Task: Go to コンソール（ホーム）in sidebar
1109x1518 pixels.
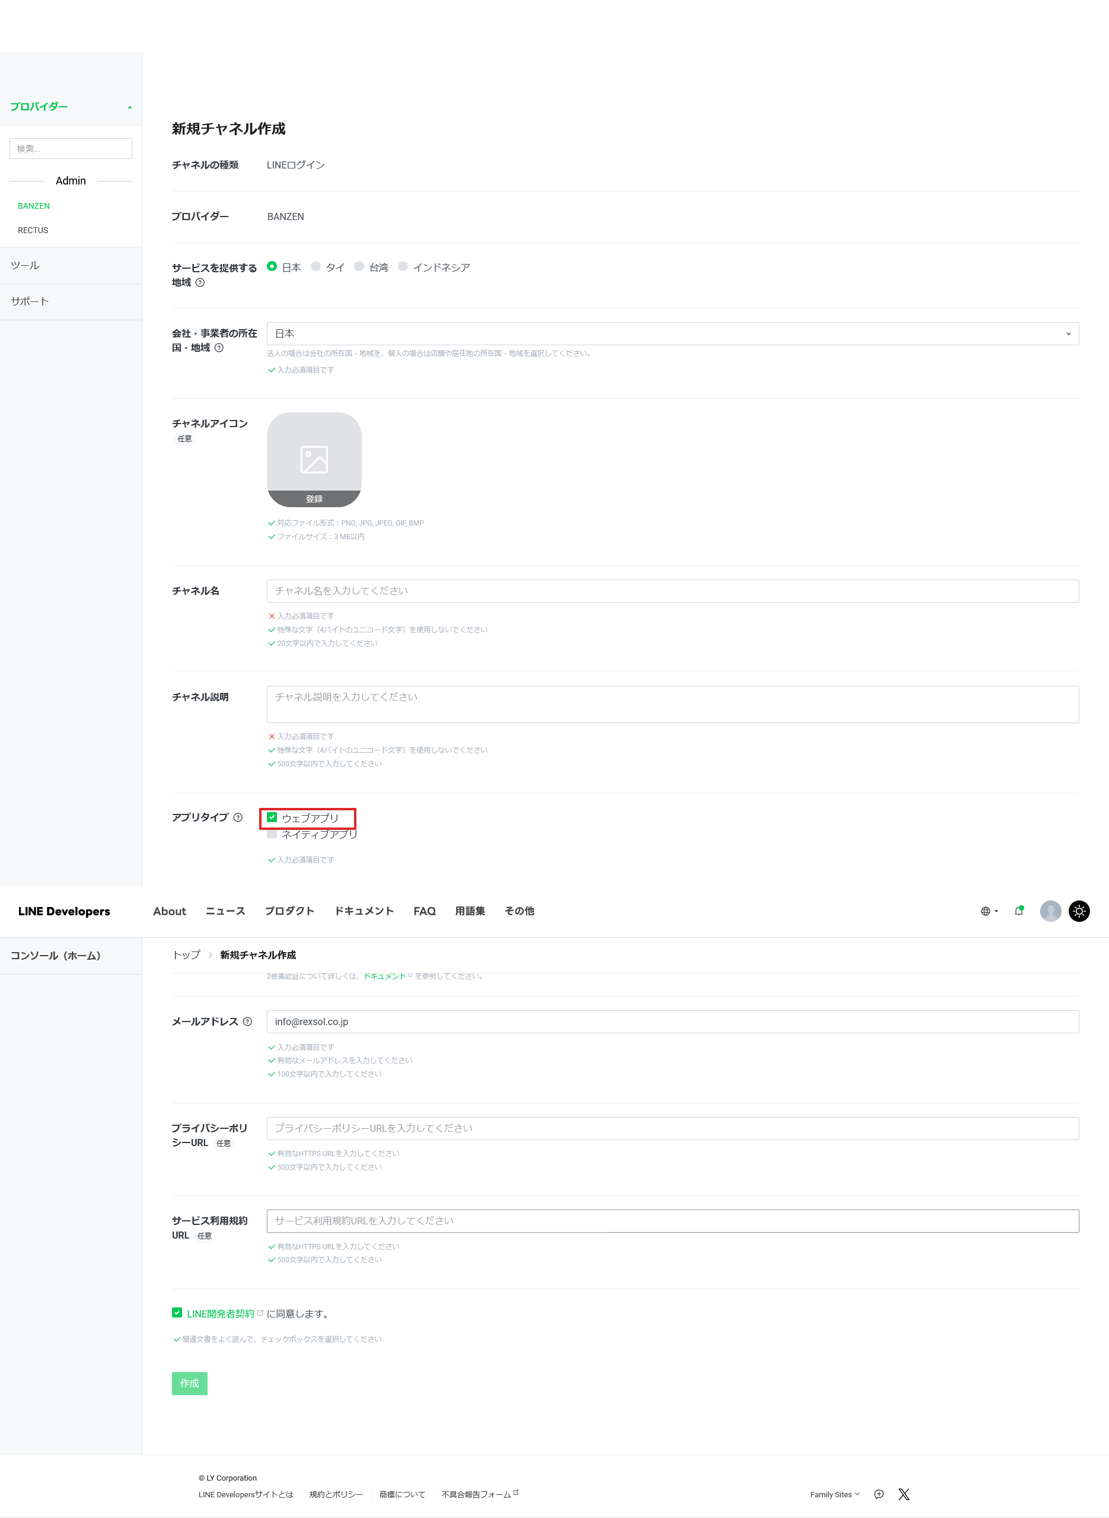Action: coord(71,956)
